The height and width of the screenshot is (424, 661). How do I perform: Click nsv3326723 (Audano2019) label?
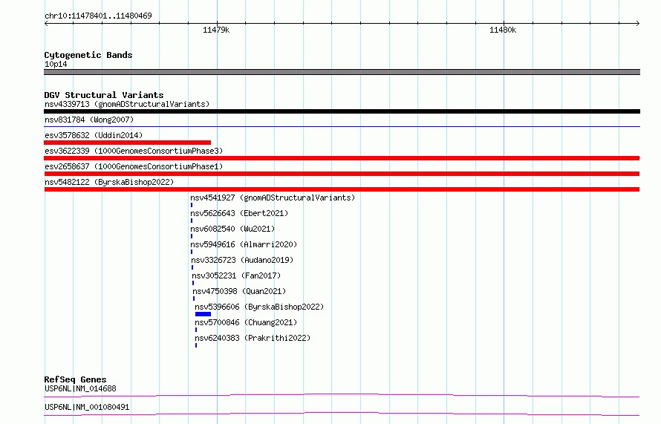pos(242,260)
